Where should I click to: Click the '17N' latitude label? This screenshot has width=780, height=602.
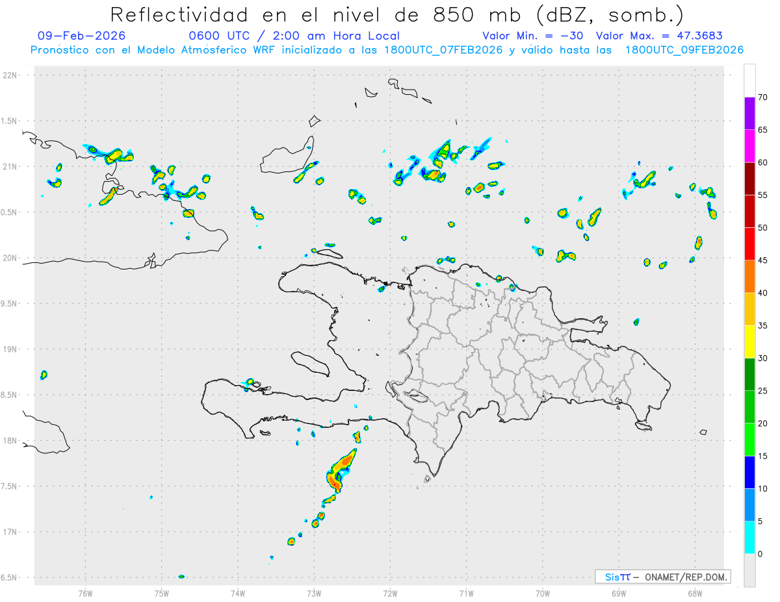10,532
